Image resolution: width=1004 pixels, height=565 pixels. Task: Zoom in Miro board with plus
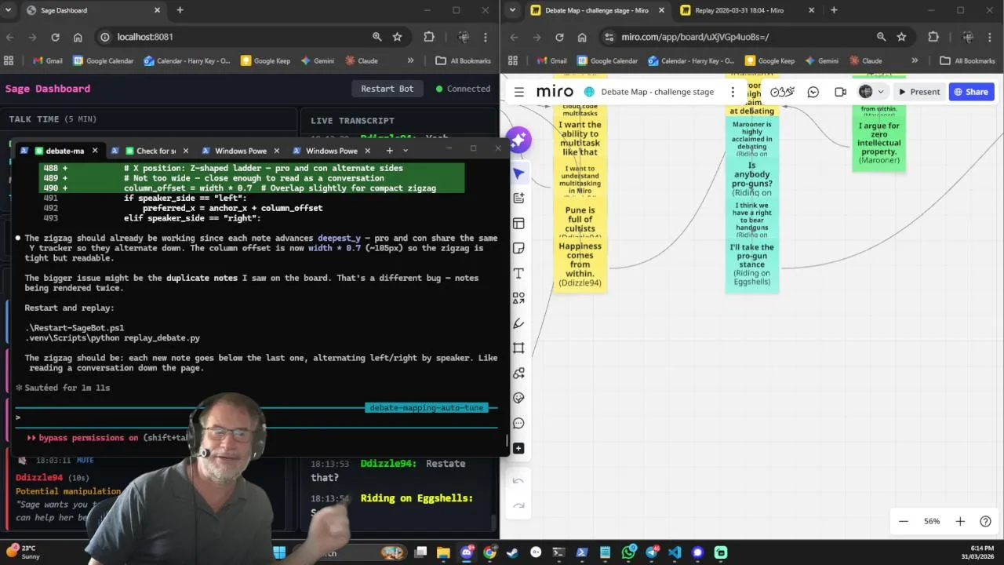(x=960, y=521)
